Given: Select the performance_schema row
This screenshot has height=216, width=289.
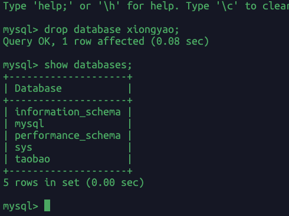Looking at the screenshot, I should coord(68,136).
